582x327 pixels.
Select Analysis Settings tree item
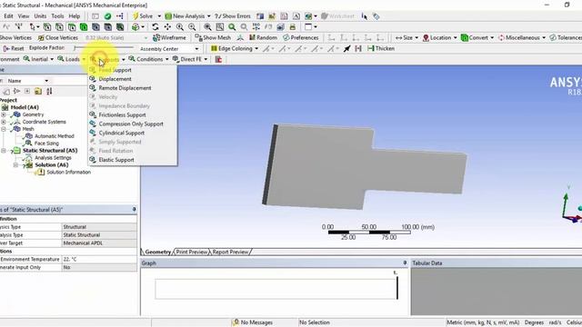tap(53, 157)
